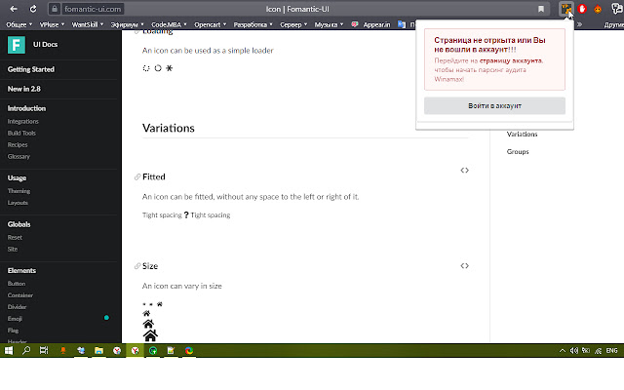Show hidden system tray icons
Viewport: 624px width, 390px height.
(562, 351)
